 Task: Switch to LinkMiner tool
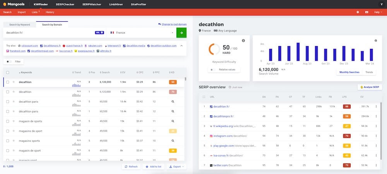click(116, 4)
